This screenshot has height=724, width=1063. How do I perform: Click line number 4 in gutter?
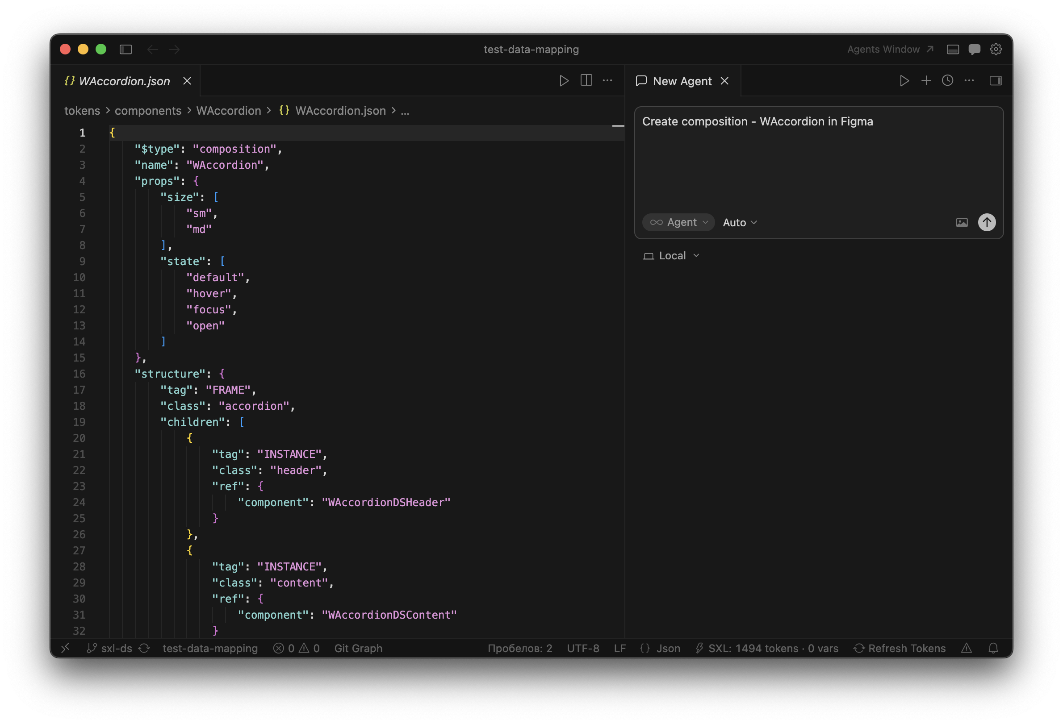[82, 181]
